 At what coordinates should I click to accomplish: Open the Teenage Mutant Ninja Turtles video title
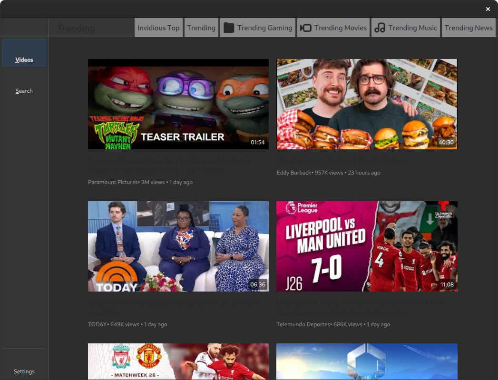point(169,166)
